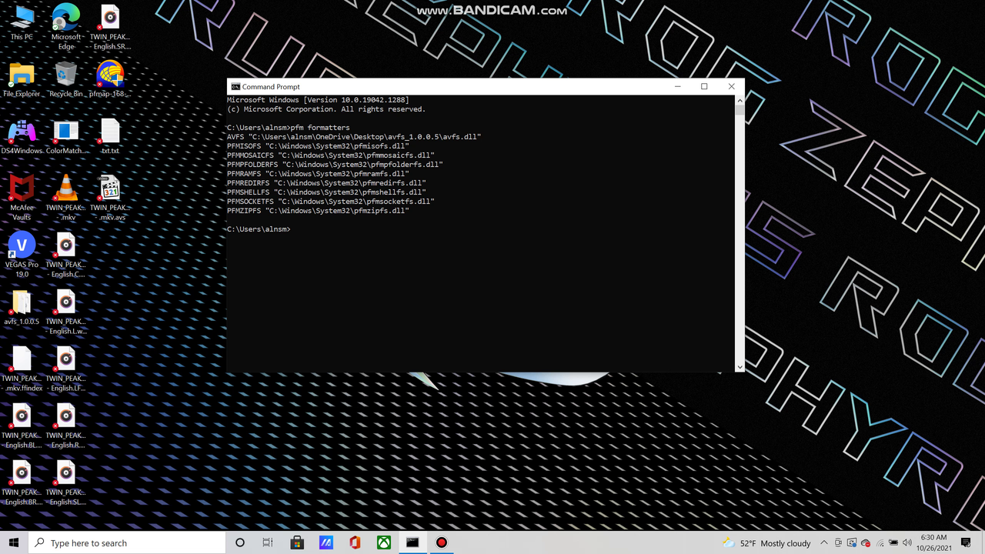The image size is (985, 554).
Task: Switch to Command Prompt taskbar button
Action: pos(412,542)
